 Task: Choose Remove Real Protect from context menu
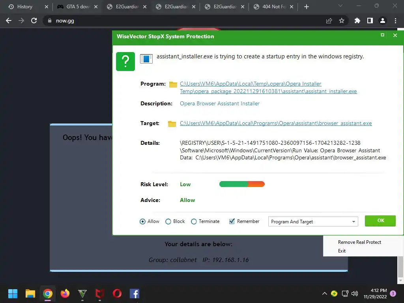pyautogui.click(x=359, y=242)
